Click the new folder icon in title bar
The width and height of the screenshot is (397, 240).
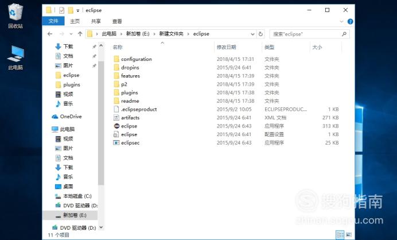pos(71,10)
